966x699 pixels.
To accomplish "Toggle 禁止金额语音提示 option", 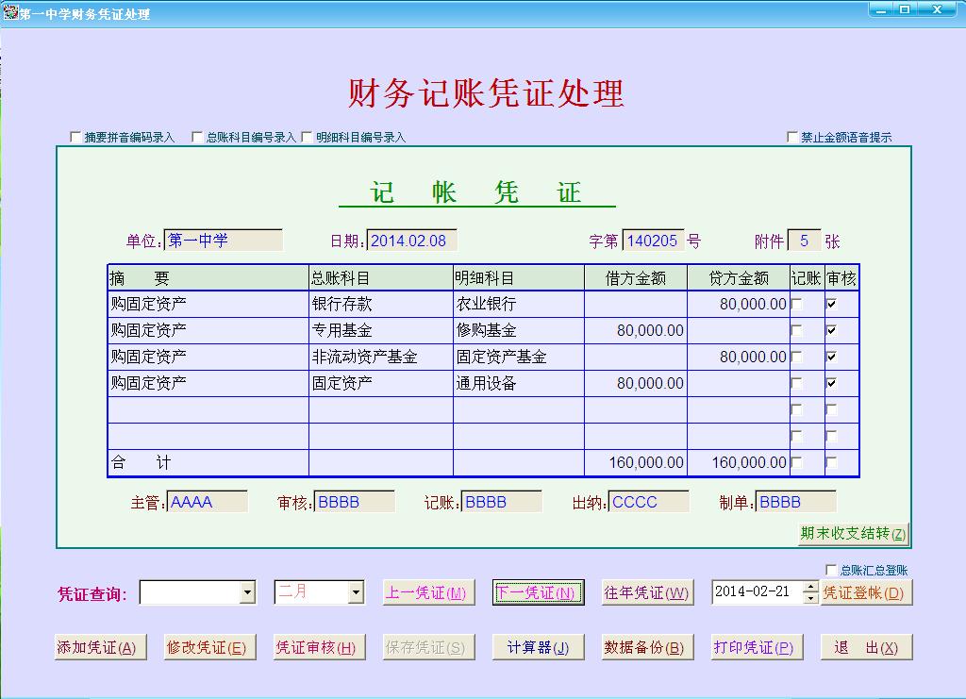I will tap(793, 137).
